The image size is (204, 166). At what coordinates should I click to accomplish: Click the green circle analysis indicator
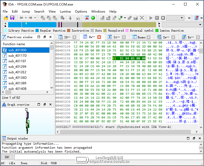click(x=93, y=18)
